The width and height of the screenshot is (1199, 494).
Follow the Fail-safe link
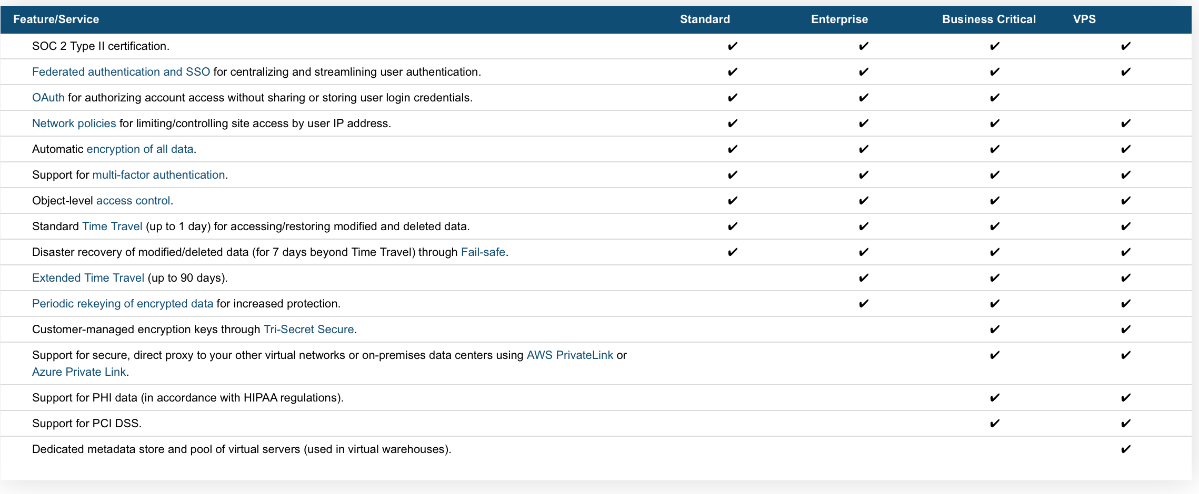[483, 252]
